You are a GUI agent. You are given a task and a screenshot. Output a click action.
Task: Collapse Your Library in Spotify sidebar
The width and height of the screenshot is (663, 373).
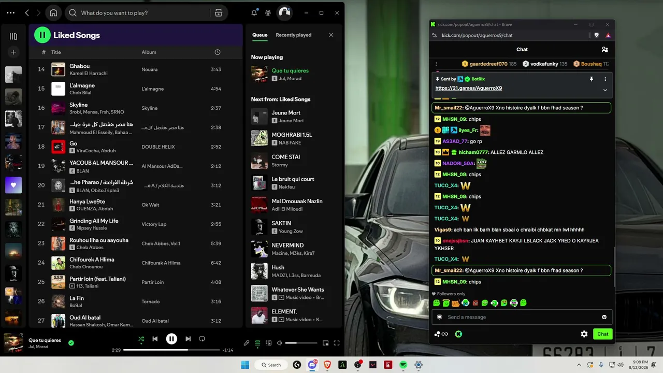coord(13,36)
